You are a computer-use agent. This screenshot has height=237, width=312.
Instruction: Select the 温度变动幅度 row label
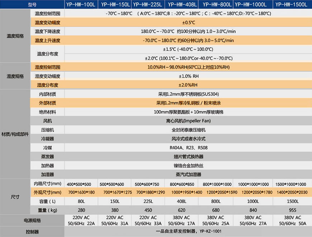coord(47,22)
